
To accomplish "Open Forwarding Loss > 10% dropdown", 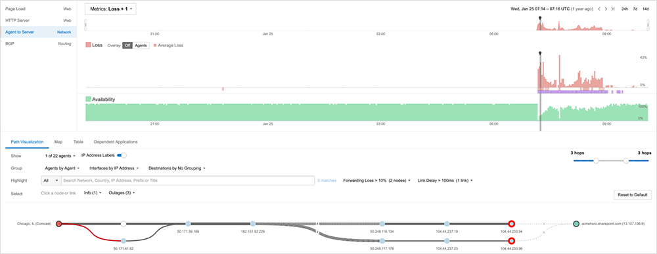I will (x=377, y=181).
